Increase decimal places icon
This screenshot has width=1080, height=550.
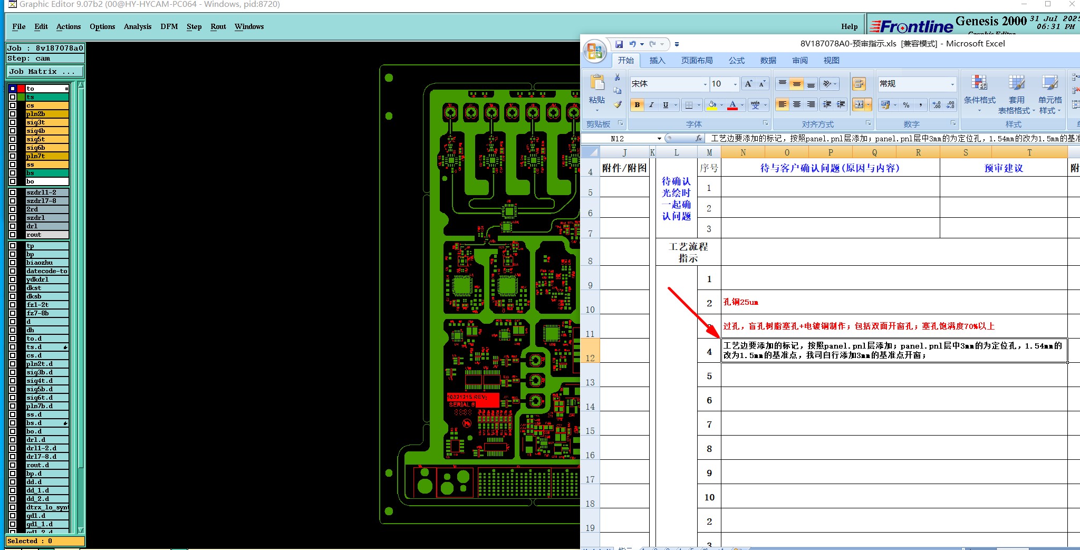tap(937, 105)
